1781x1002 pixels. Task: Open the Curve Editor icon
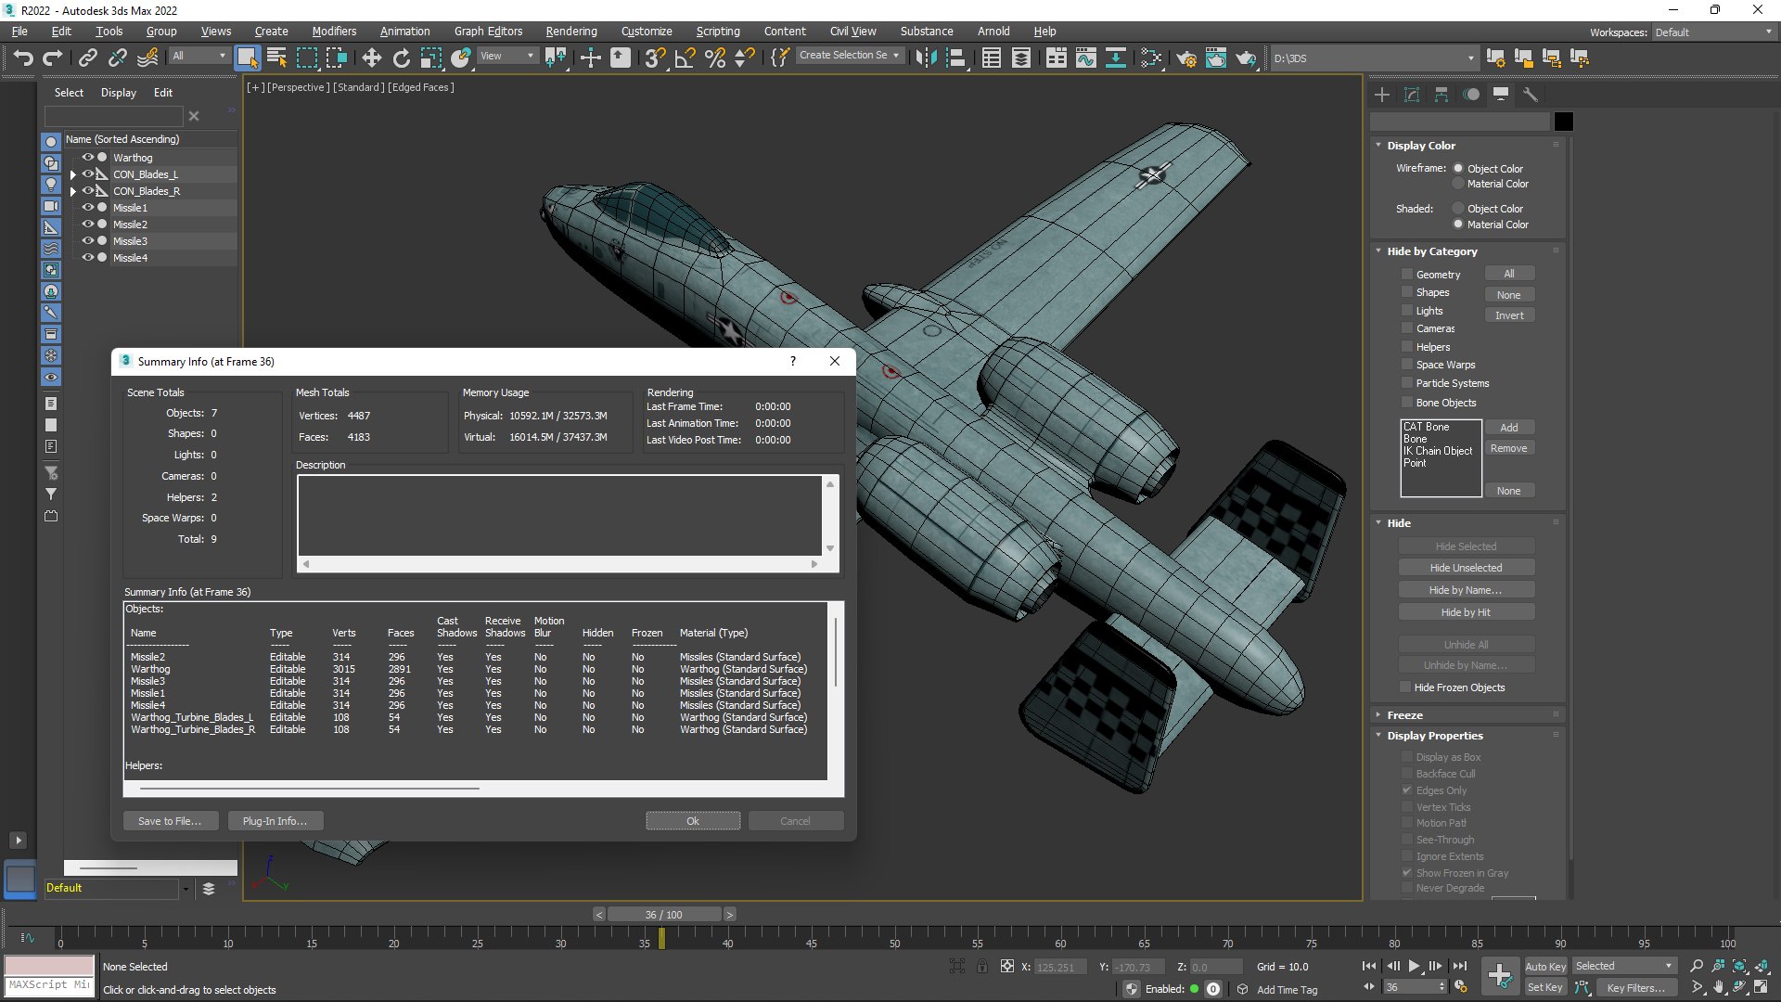[1086, 58]
